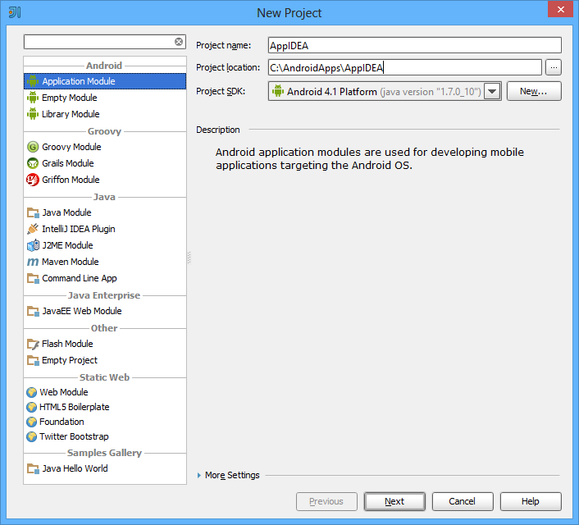Choose the JavaEE Web Module entry
The width and height of the screenshot is (579, 525).
(105, 311)
